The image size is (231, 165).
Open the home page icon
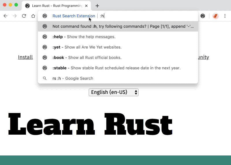pos(33,16)
